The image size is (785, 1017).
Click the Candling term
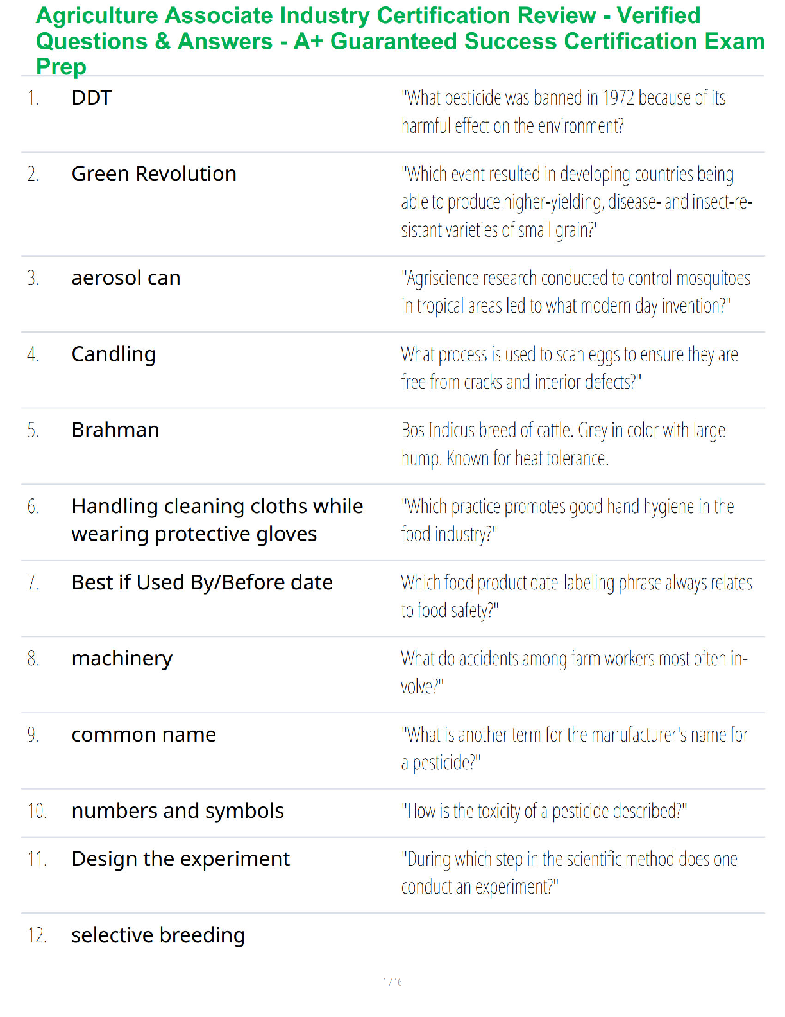point(114,354)
